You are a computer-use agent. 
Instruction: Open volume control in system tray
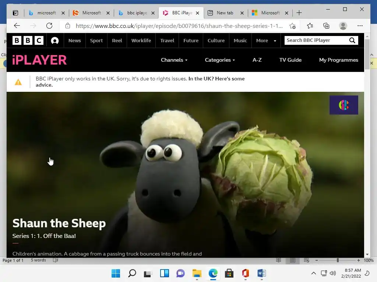click(x=333, y=273)
